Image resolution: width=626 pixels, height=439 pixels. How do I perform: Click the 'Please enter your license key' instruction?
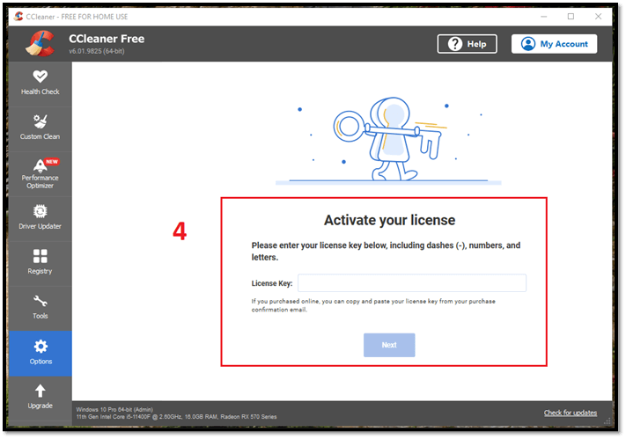click(x=386, y=251)
